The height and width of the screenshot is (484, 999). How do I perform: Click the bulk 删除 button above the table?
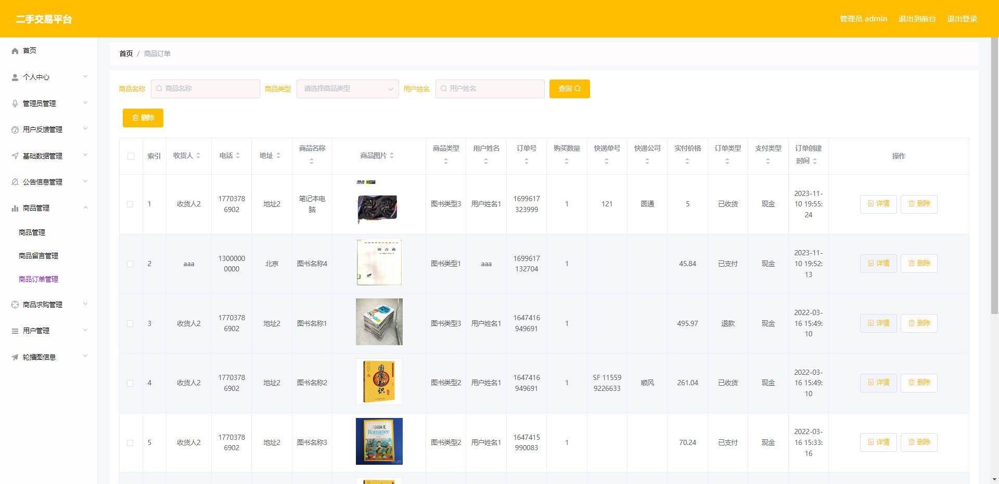pyautogui.click(x=143, y=118)
